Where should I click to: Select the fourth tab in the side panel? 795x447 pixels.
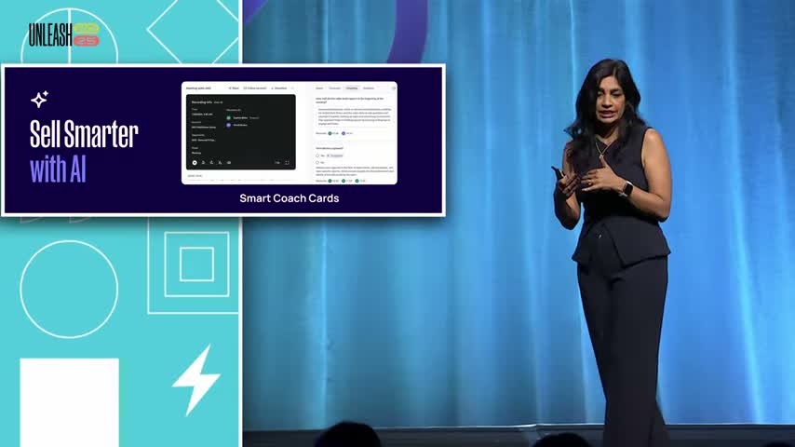pyautogui.click(x=368, y=88)
